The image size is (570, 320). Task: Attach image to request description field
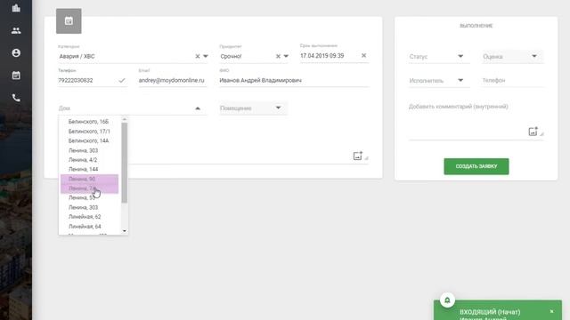point(358,156)
